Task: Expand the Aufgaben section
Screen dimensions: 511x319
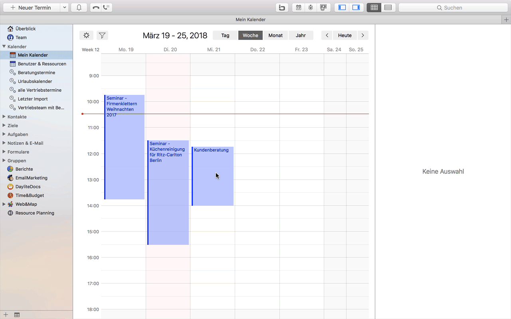Action: [4, 134]
